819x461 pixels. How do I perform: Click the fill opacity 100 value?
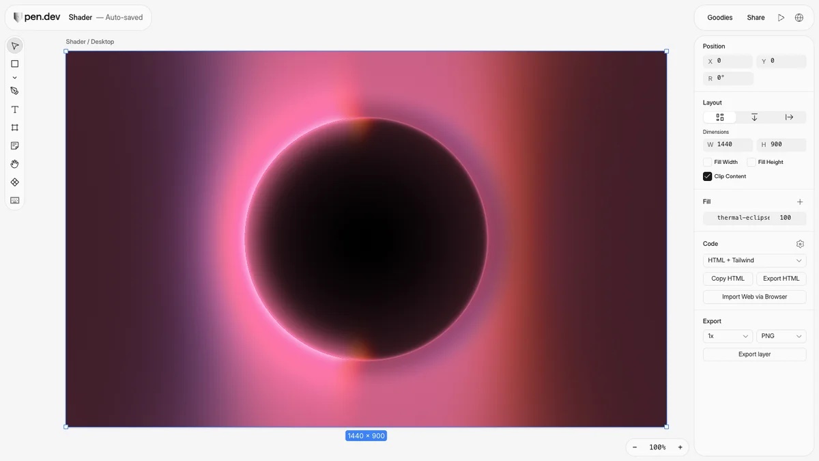[x=786, y=218]
